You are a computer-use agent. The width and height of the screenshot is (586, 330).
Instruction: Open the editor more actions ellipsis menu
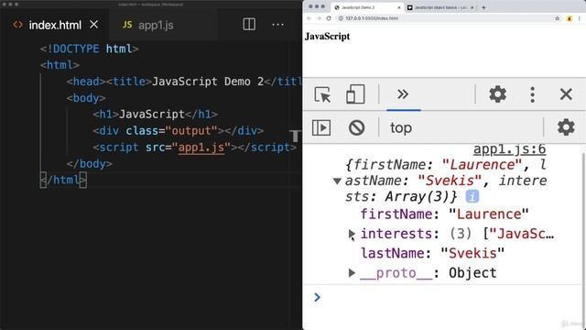click(x=277, y=25)
